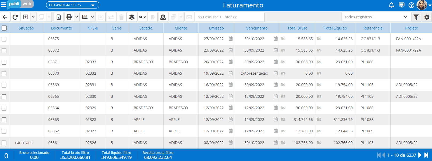Open the settings gear
The image size is (432, 161).
[x=427, y=17]
